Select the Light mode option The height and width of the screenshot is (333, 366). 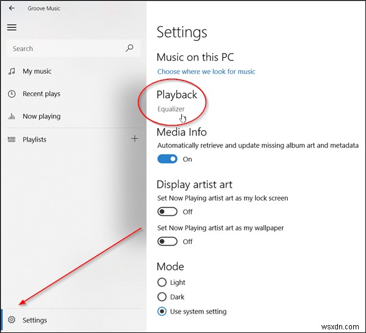pyautogui.click(x=162, y=282)
